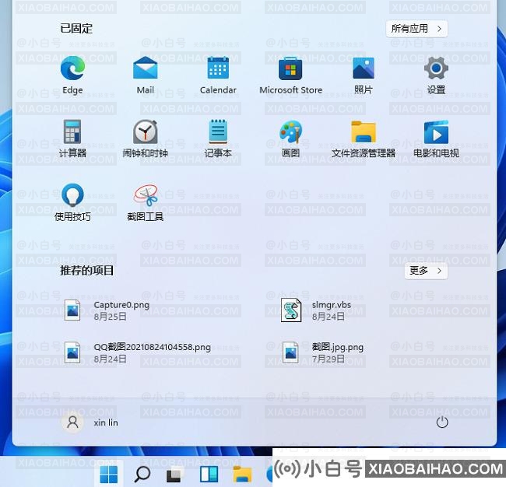Open Microsoft Store

pos(290,75)
